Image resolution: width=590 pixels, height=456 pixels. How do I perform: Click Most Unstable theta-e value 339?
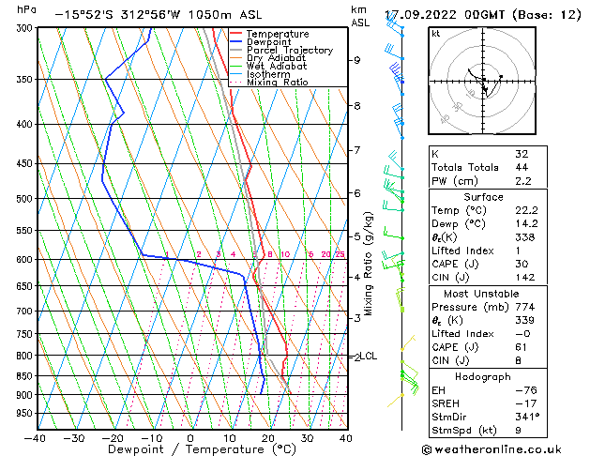pyautogui.click(x=525, y=321)
